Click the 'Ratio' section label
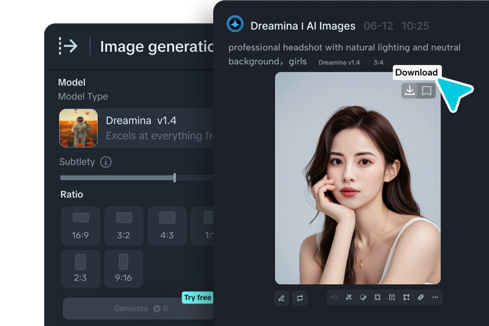489x326 pixels. (x=72, y=194)
